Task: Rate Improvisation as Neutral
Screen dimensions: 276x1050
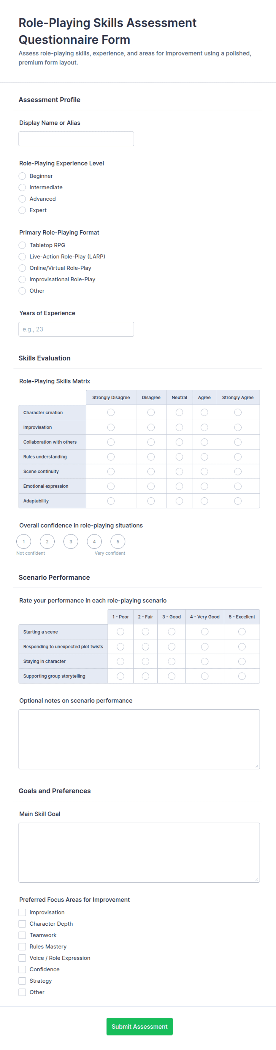Action: 179,427
